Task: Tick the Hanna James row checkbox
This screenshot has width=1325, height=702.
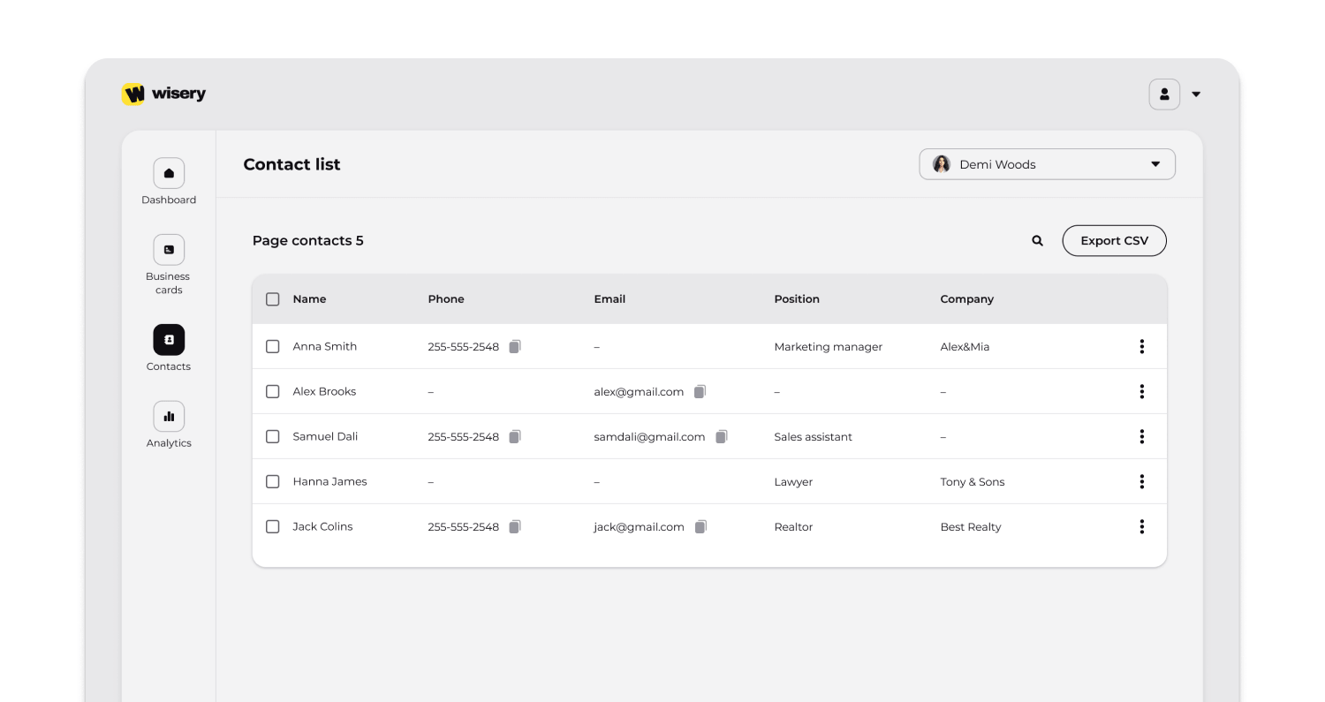Action: coord(273,481)
